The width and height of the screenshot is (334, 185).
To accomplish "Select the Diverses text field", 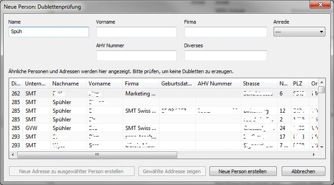I will (x=225, y=55).
